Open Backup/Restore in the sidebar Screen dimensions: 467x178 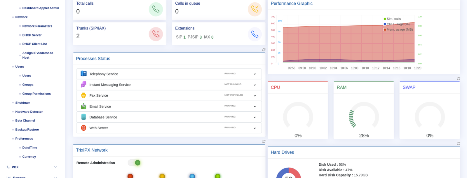(x=27, y=130)
